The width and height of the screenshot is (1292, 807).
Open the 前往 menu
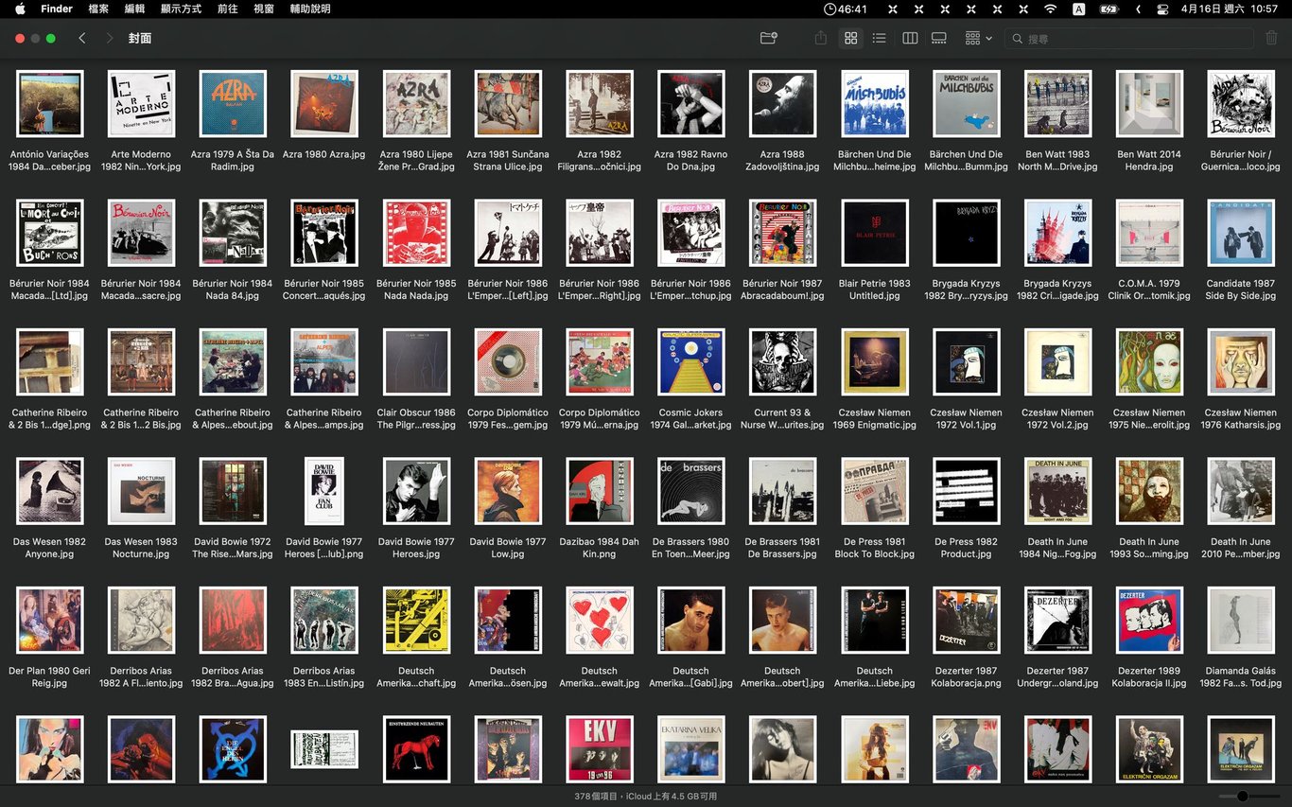(x=228, y=9)
